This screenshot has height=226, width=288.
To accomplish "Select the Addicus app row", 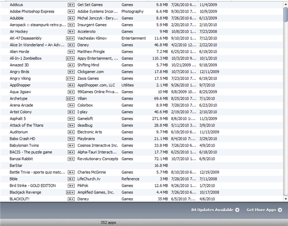I will tap(142, 5).
